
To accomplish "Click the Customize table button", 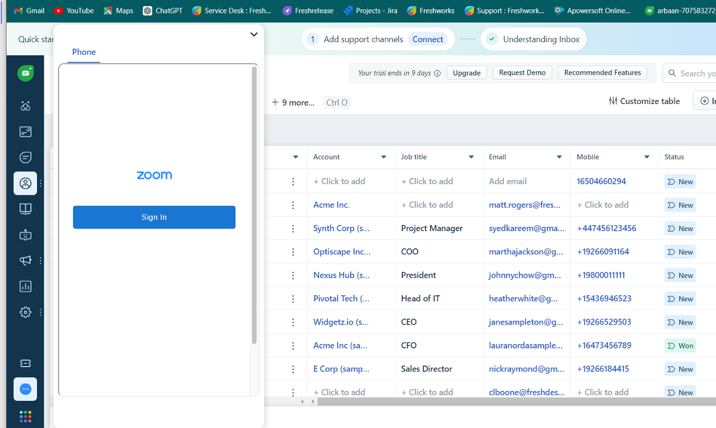I will click(x=644, y=101).
